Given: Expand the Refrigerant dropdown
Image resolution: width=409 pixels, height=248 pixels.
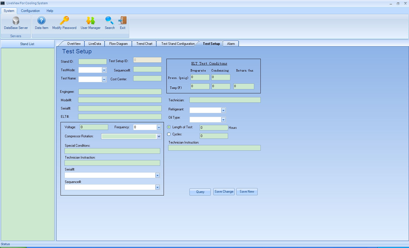Looking at the screenshot, I should click(x=223, y=110).
